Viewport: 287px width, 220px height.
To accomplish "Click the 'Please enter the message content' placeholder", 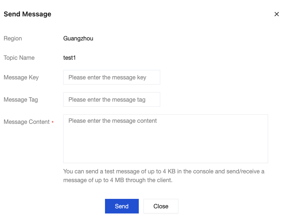I will point(113,121).
